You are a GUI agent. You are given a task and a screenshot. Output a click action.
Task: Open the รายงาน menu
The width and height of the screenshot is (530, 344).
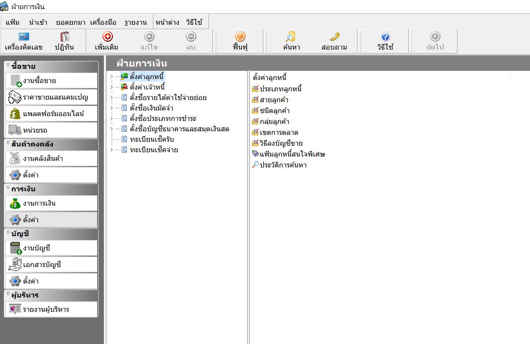(x=135, y=22)
